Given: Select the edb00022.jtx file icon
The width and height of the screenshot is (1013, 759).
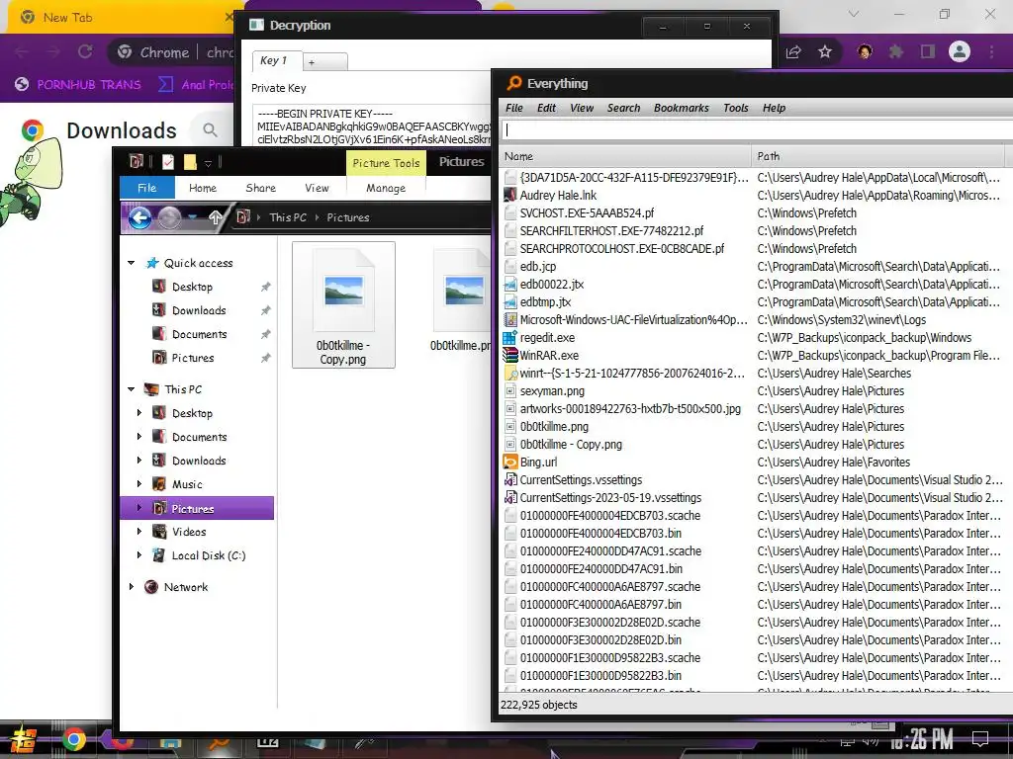Looking at the screenshot, I should (510, 284).
